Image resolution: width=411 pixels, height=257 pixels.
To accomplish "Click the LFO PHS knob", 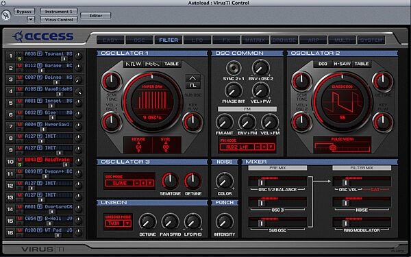I will (192, 222).
